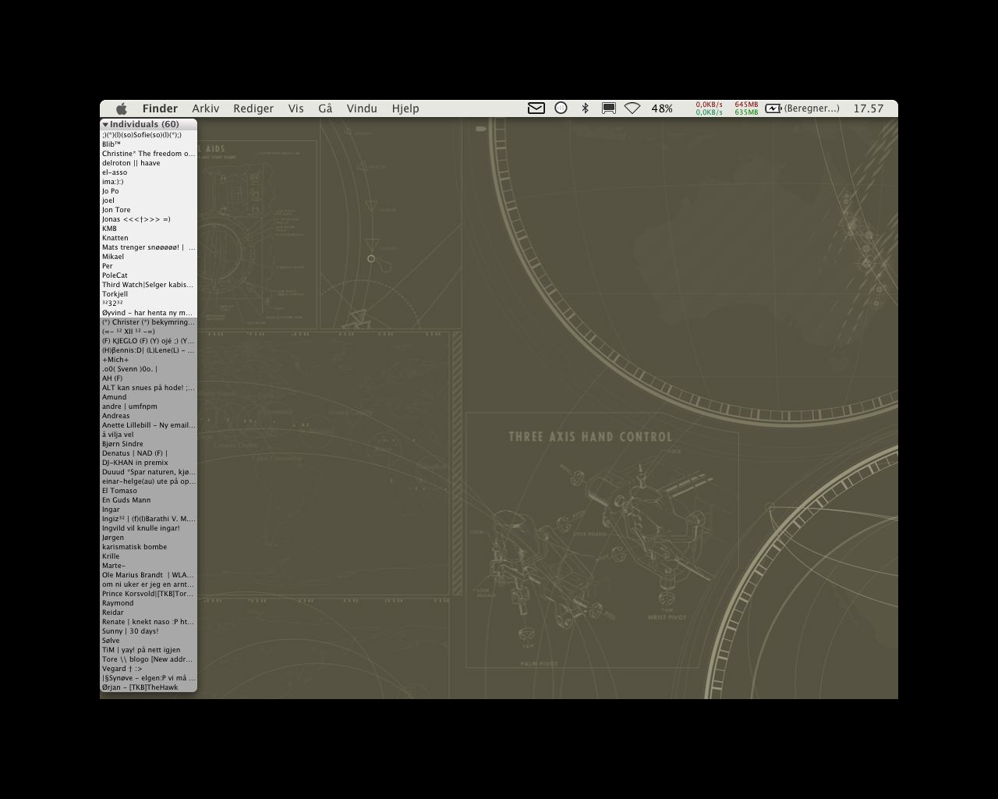The height and width of the screenshot is (799, 998).
Task: Open the Gå menu
Action: (325, 108)
